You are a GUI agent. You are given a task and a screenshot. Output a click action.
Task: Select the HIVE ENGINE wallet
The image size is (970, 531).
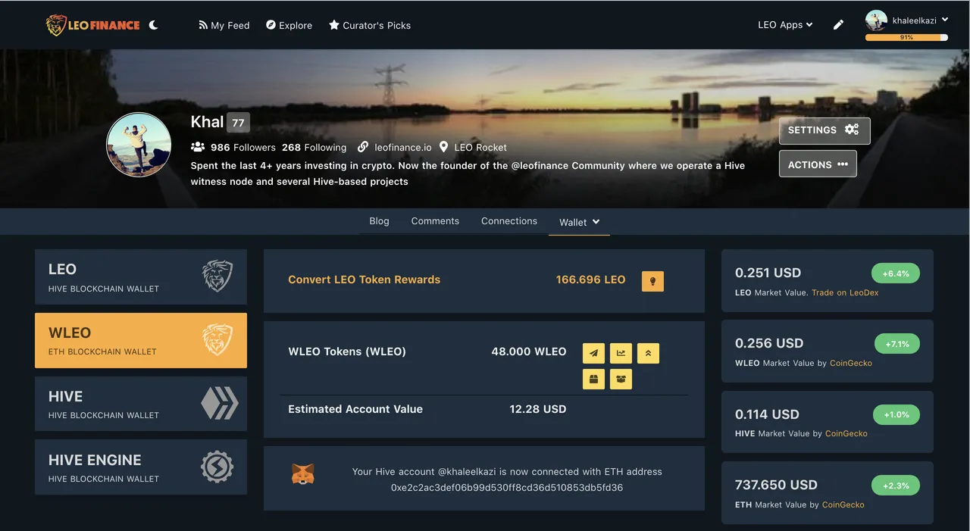(x=141, y=467)
